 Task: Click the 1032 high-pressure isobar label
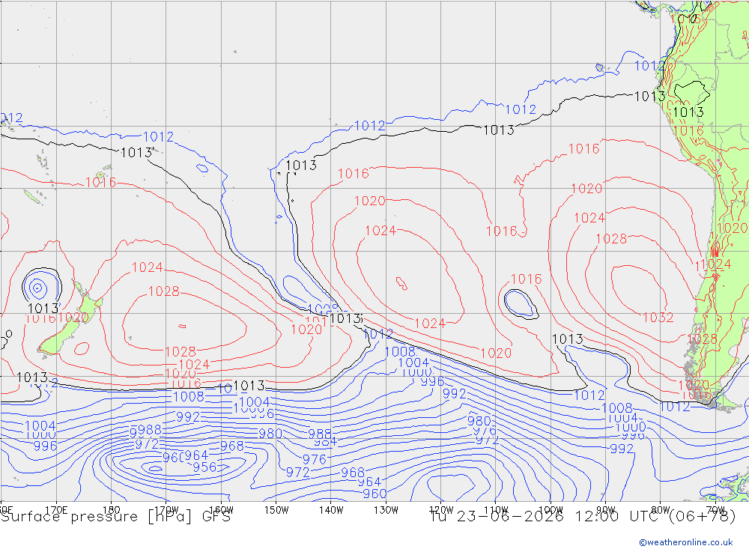tap(658, 318)
